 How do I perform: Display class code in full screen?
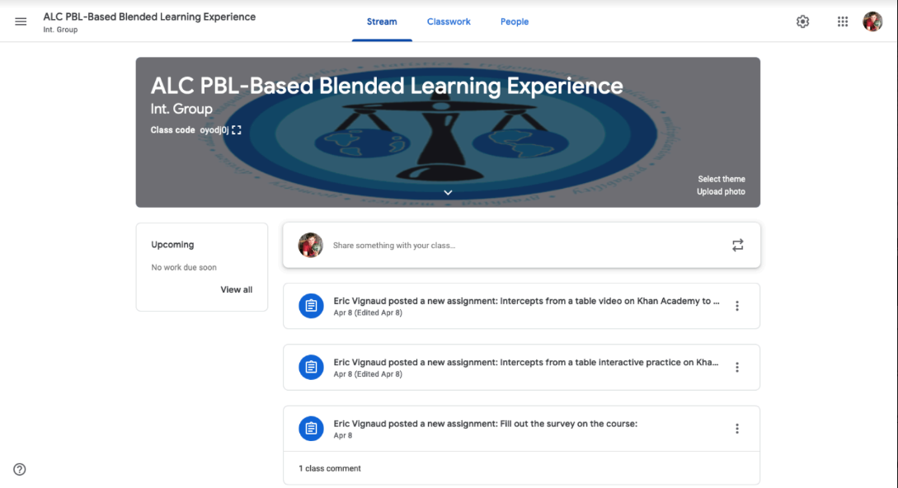pyautogui.click(x=237, y=130)
